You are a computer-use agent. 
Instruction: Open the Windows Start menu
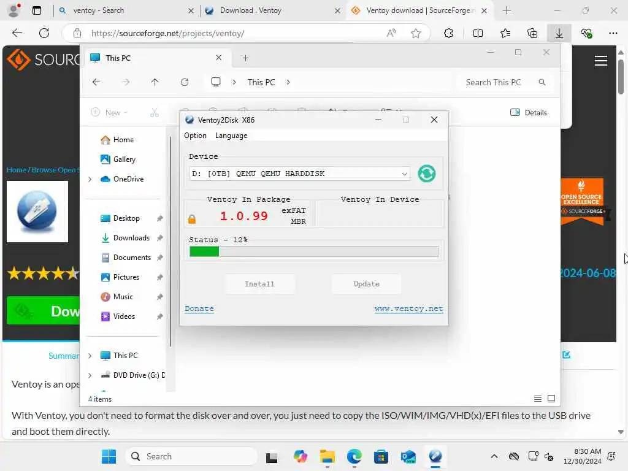(109, 456)
